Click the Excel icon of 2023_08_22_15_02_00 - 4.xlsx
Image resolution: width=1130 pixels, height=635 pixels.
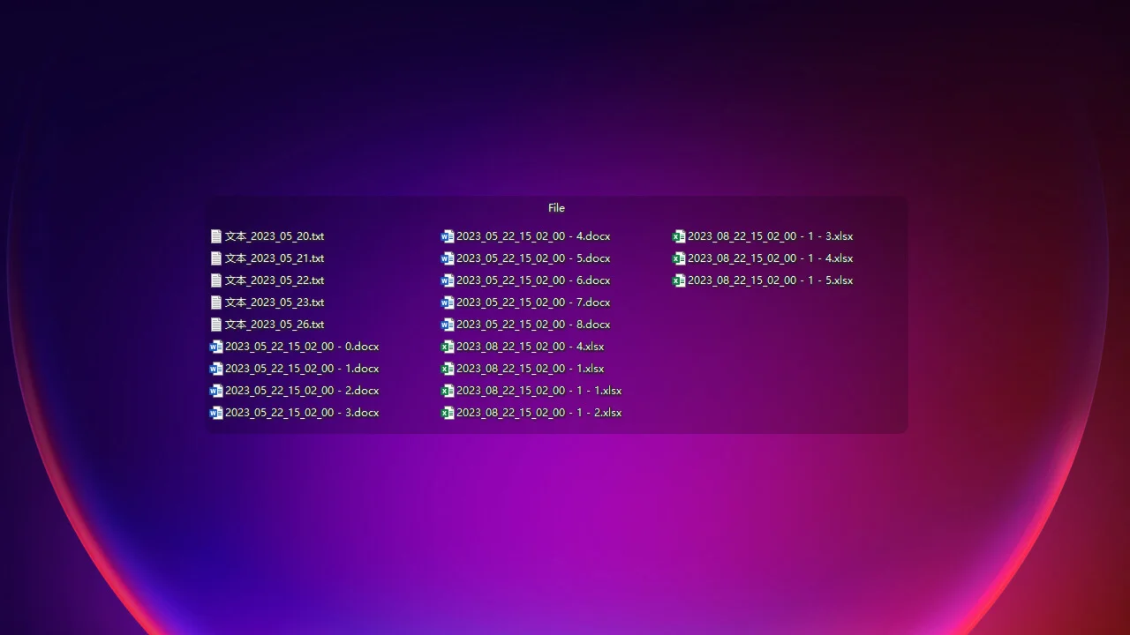[448, 347]
